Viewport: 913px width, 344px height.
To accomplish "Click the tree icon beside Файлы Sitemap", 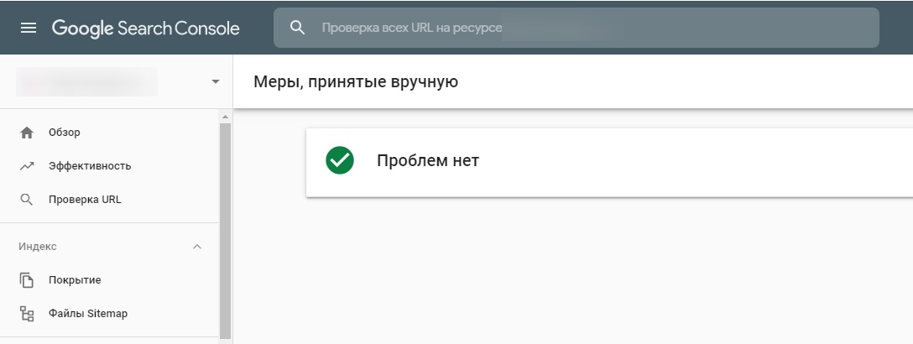I will click(27, 314).
